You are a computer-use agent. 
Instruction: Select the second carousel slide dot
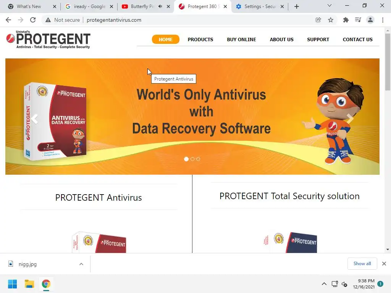click(x=192, y=159)
